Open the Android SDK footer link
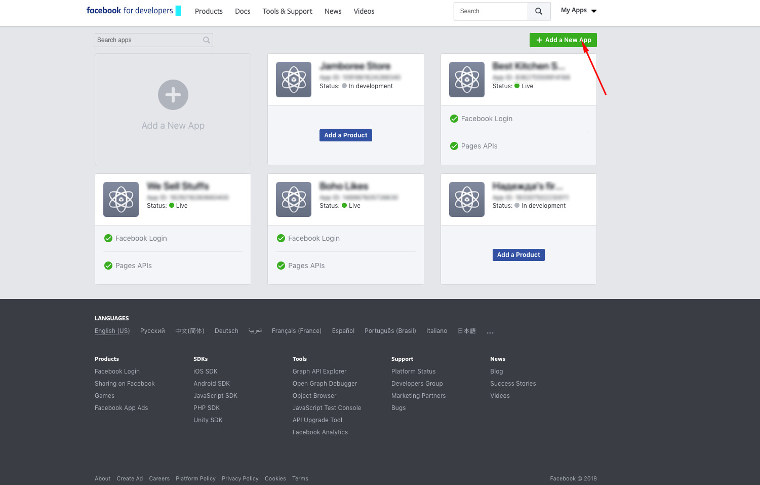 pos(212,384)
